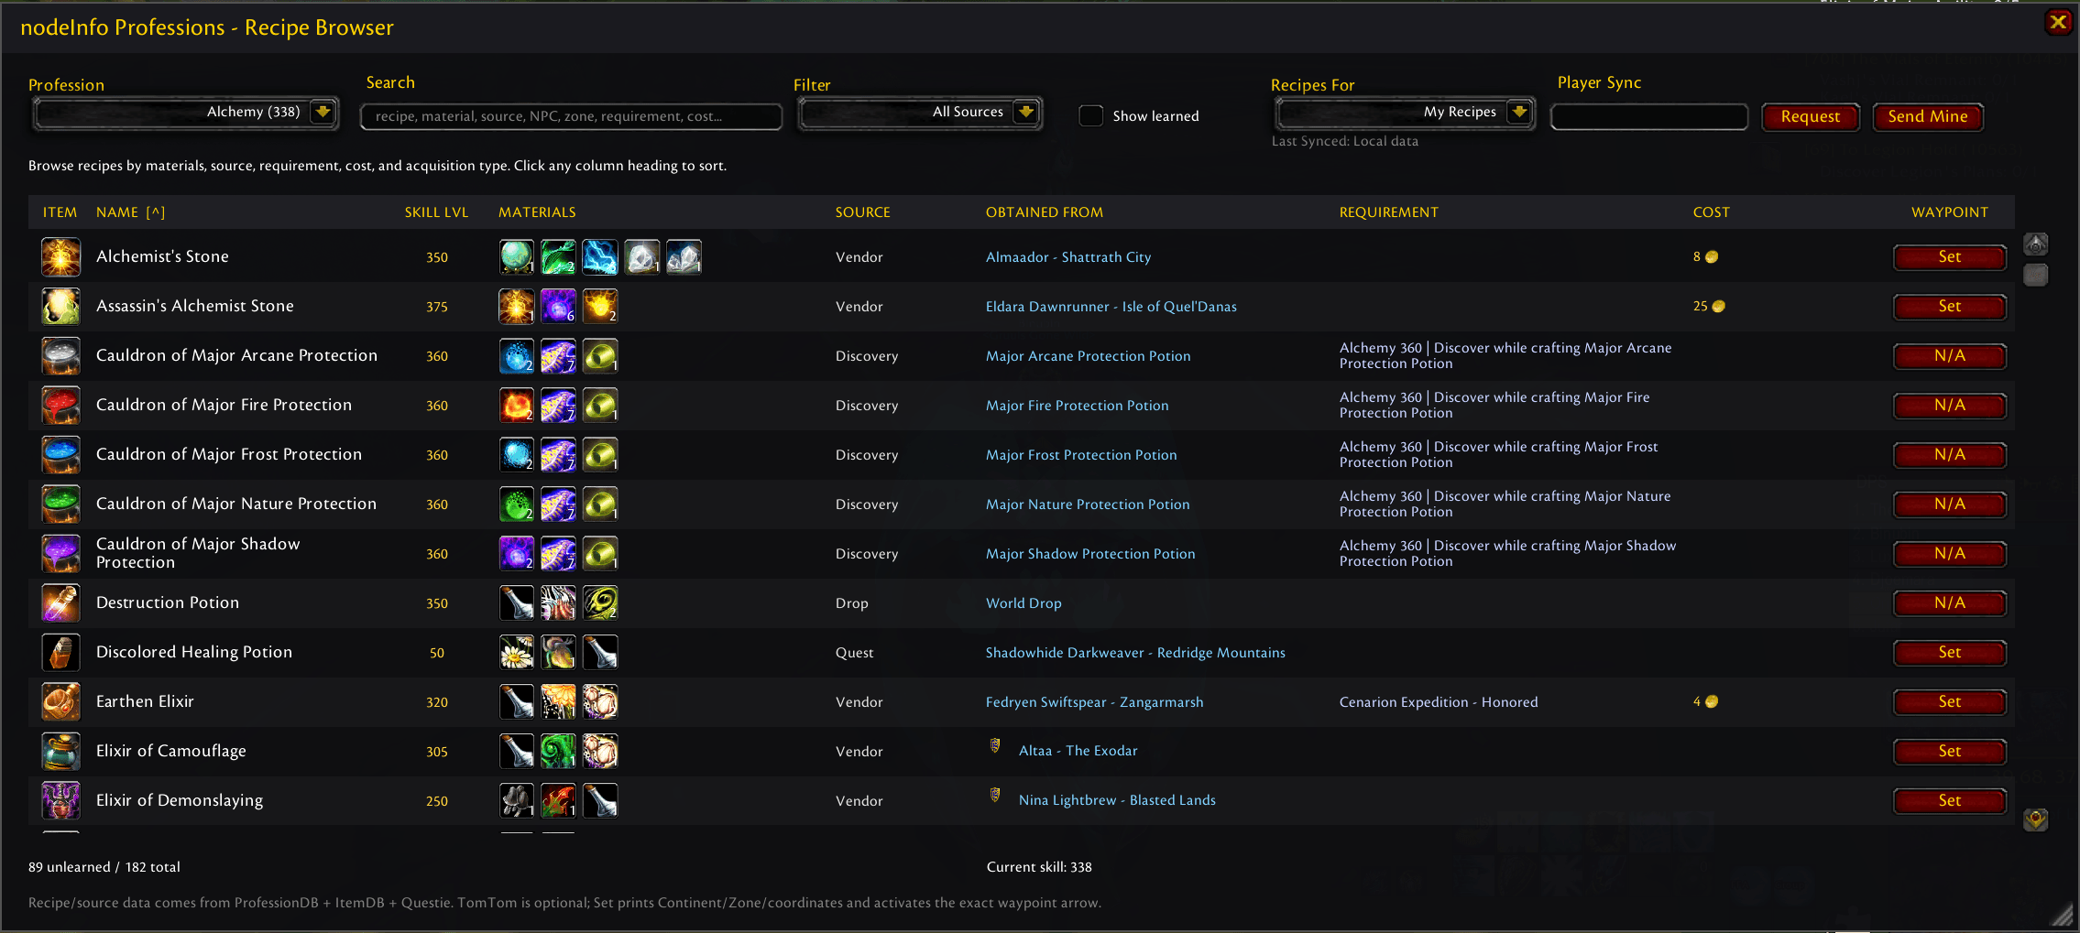
Task: Click the Alchemist's Stone item icon
Action: click(x=61, y=257)
